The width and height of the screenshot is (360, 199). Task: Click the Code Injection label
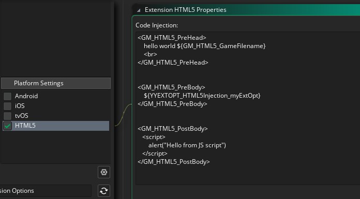tap(157, 25)
